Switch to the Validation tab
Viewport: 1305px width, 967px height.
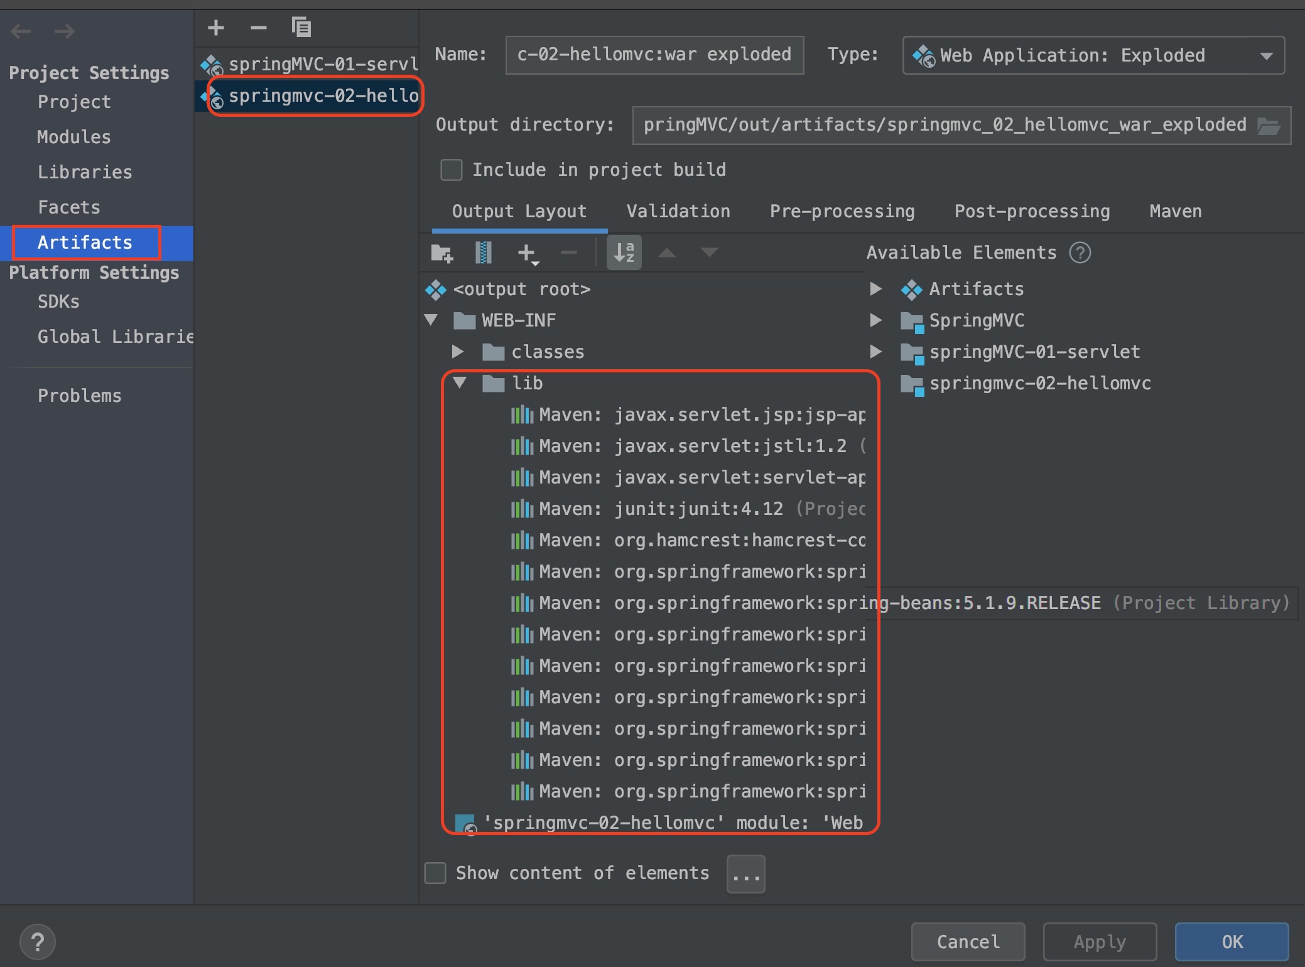678,212
